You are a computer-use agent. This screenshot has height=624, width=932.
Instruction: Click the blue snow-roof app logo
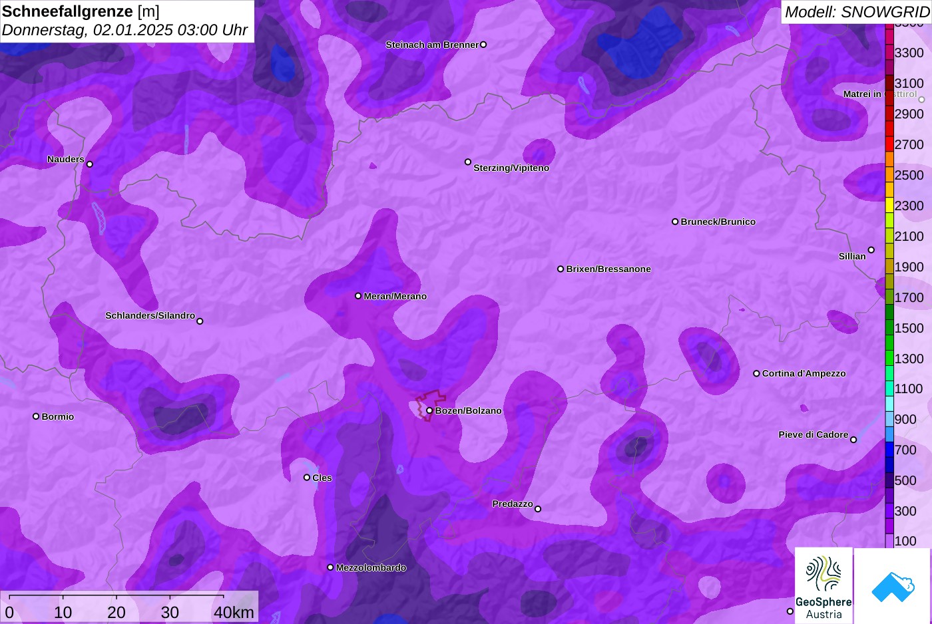click(893, 585)
